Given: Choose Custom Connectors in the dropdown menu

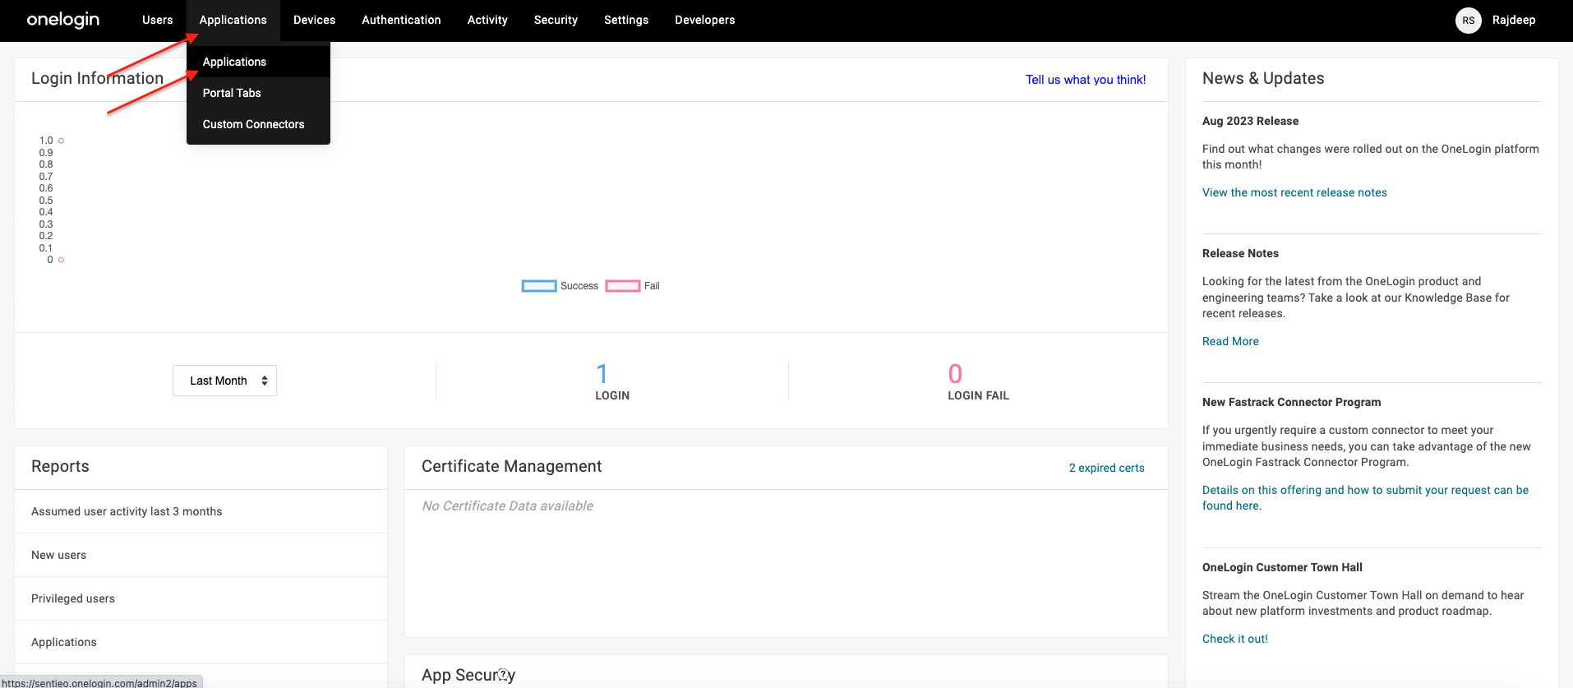Looking at the screenshot, I should [253, 124].
